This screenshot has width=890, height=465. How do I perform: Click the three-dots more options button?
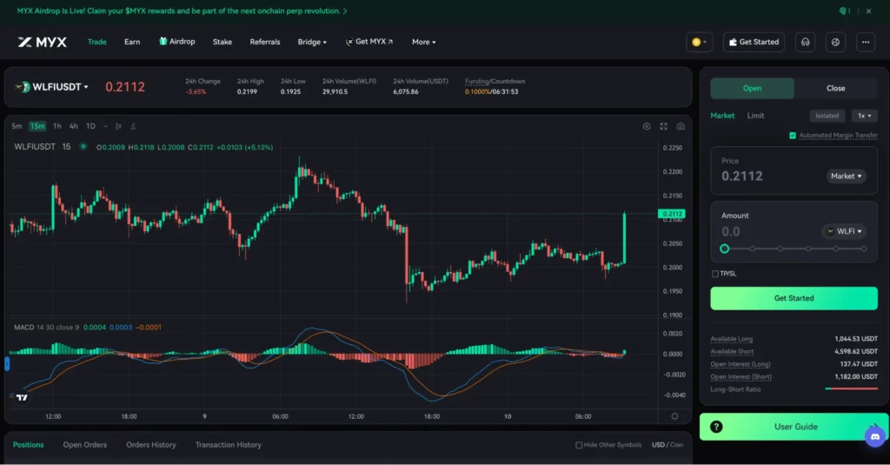[864, 42]
